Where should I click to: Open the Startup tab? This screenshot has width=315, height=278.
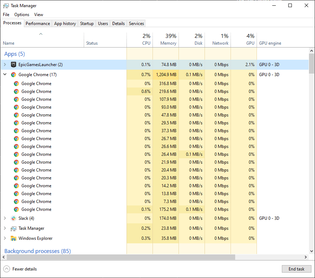(x=87, y=24)
